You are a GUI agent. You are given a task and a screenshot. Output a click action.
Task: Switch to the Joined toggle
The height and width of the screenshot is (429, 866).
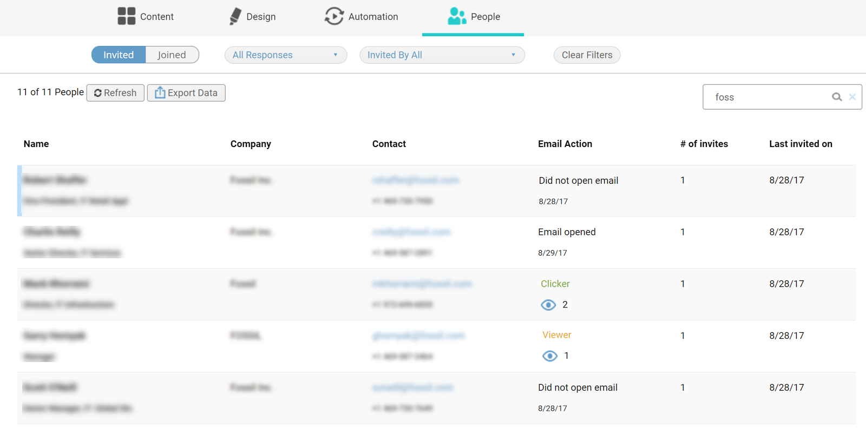(x=172, y=55)
